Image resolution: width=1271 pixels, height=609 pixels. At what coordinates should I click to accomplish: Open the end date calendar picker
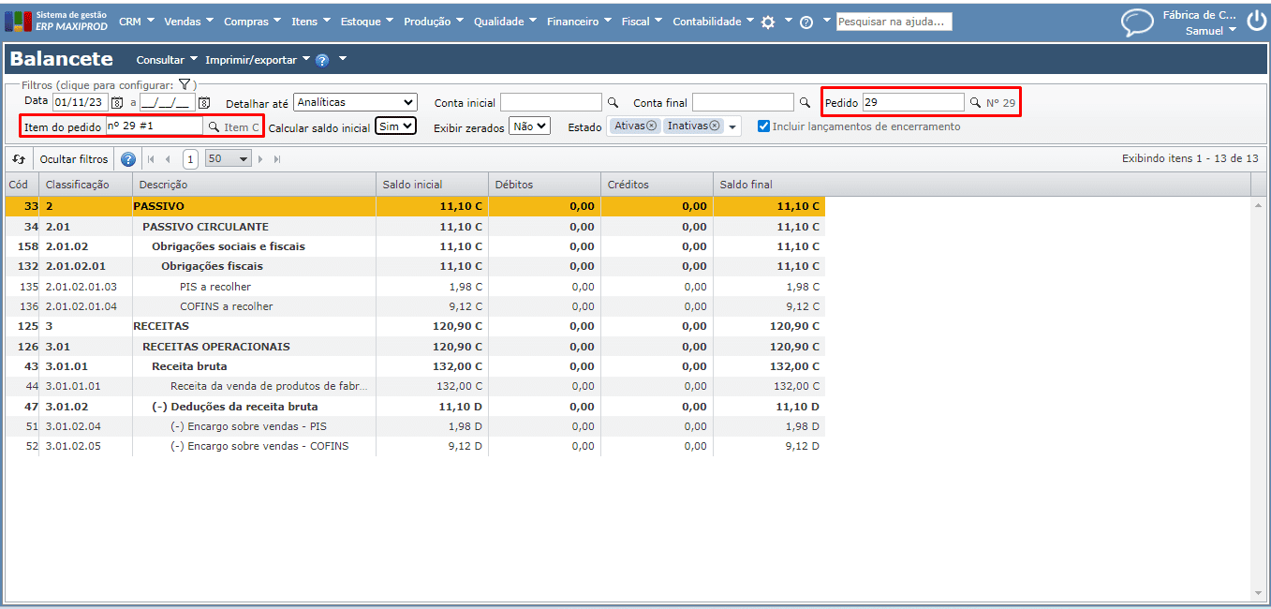[204, 102]
